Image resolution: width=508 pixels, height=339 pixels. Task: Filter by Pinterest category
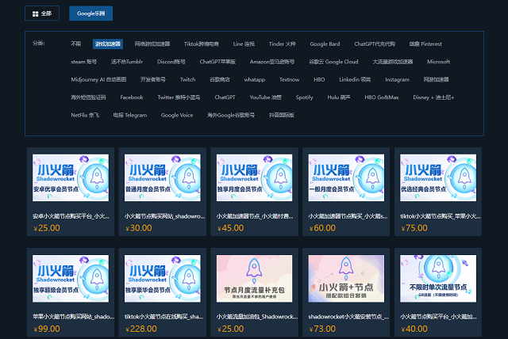[x=425, y=44]
